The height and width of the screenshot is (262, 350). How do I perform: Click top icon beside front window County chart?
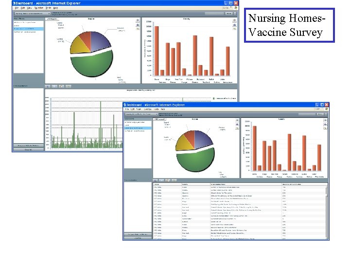325,120
